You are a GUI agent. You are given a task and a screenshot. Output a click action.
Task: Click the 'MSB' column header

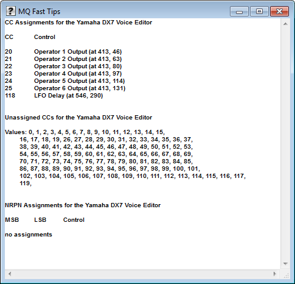coord(12,220)
